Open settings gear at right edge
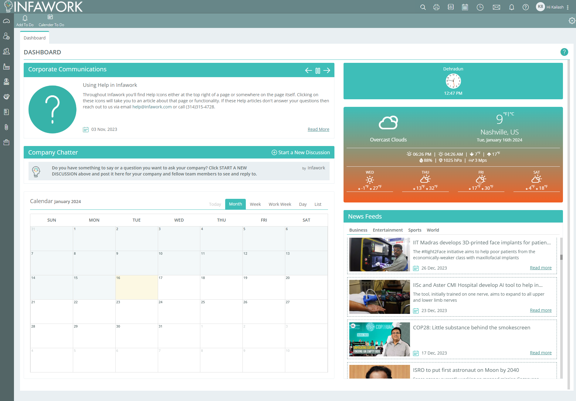Screen dimensions: 576x401 point(572,21)
